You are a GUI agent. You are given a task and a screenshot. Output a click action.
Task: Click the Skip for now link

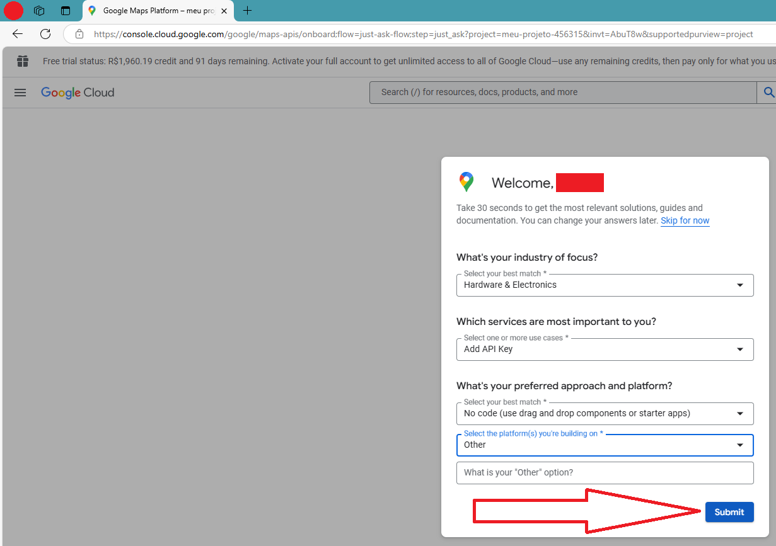(x=685, y=220)
